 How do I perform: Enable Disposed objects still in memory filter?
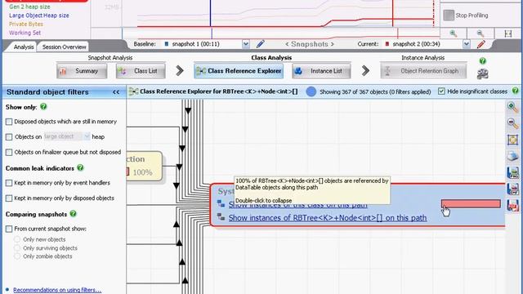(x=9, y=122)
